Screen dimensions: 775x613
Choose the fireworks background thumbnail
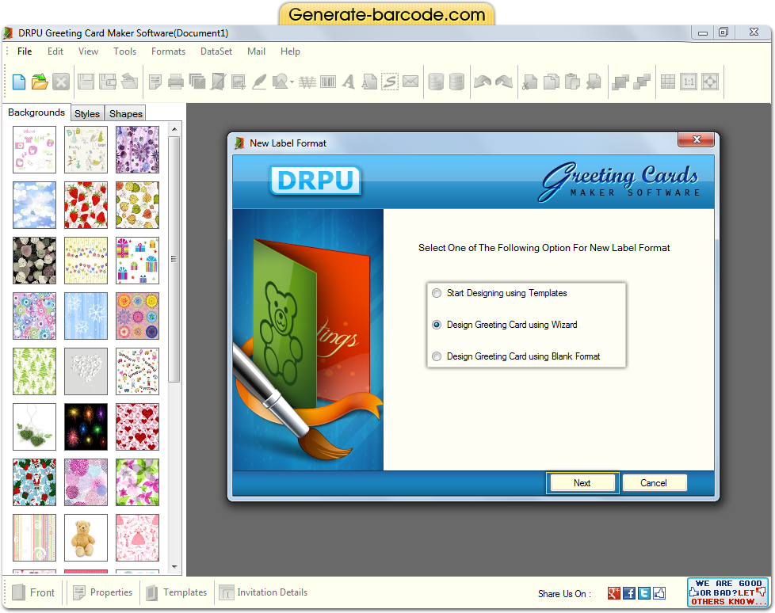click(86, 427)
